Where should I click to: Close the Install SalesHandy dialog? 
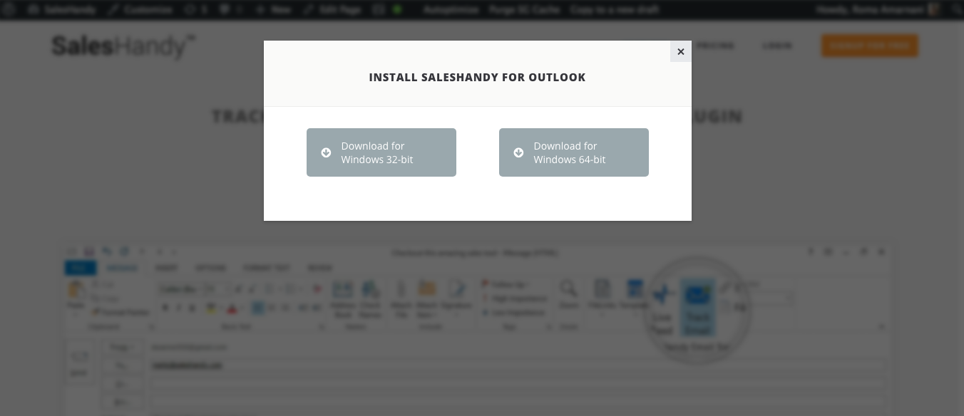681,51
